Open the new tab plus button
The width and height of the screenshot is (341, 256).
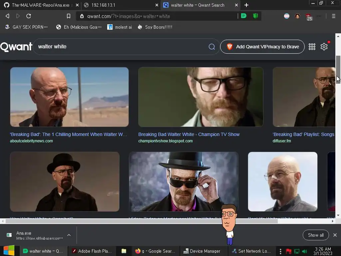click(x=246, y=5)
